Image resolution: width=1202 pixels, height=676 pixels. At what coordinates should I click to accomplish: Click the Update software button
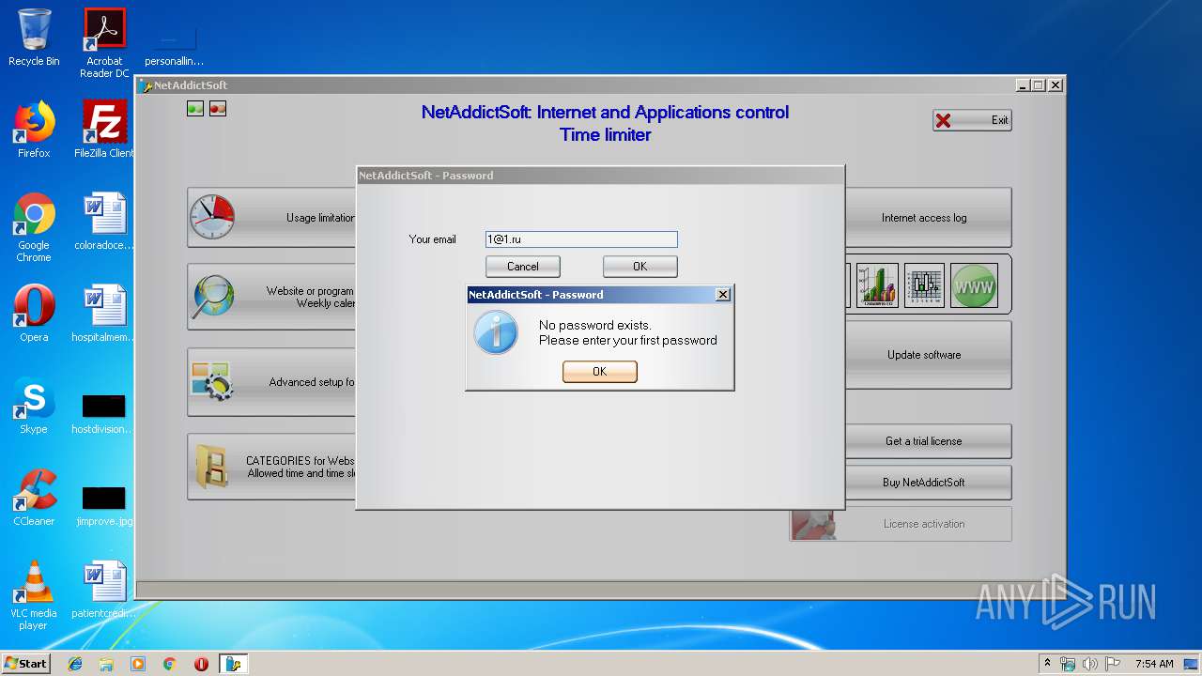928,355
